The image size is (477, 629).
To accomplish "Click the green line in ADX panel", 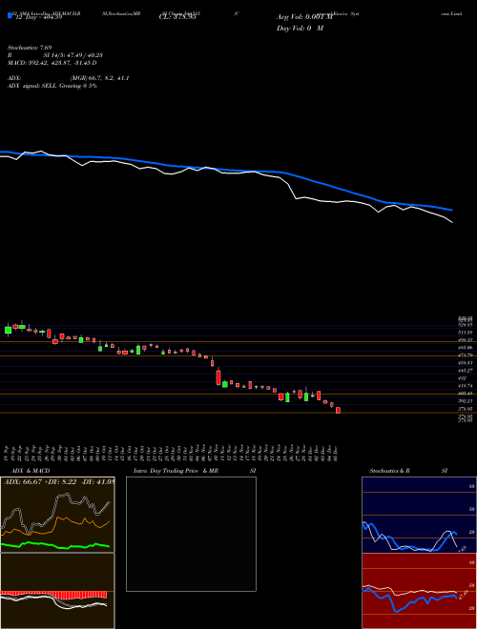I will (x=56, y=545).
